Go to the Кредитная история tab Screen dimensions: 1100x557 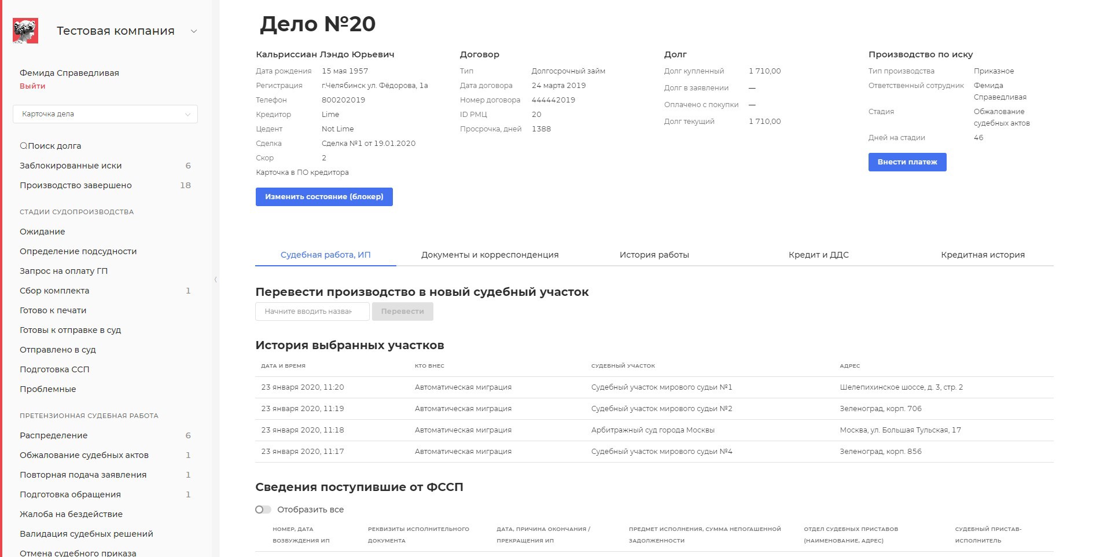coord(982,255)
